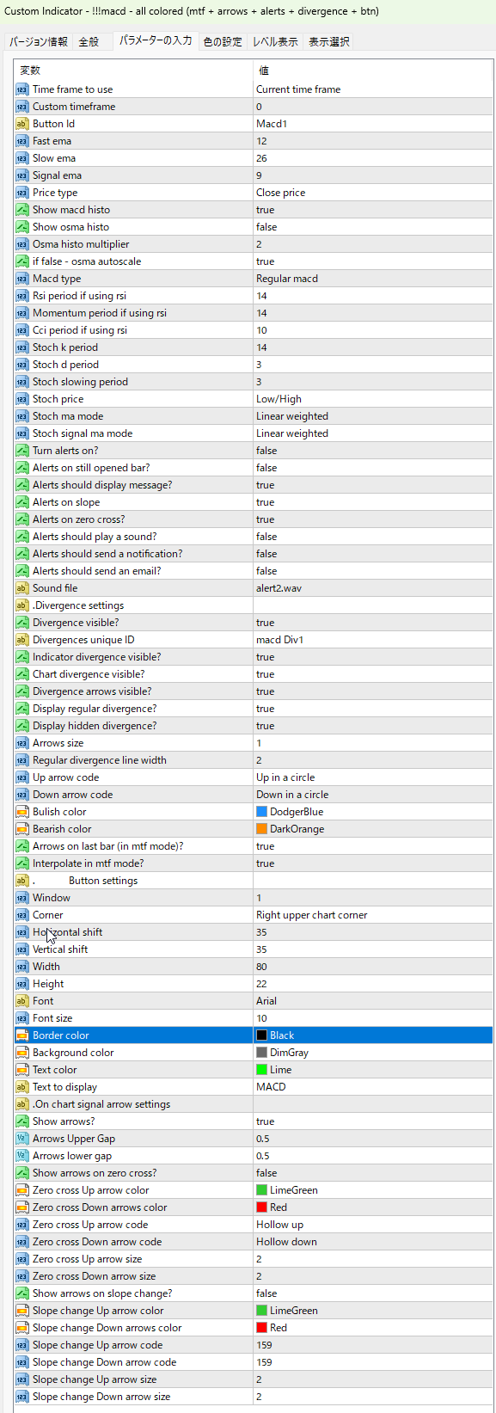Open the Price type Close price dropdown
This screenshot has width=496, height=1413.
pos(373,193)
